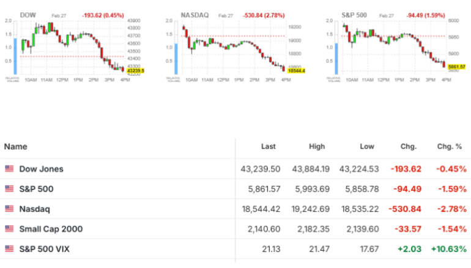471x268 pixels.
Task: Sort table by Chg. % column header
Action: (450, 146)
